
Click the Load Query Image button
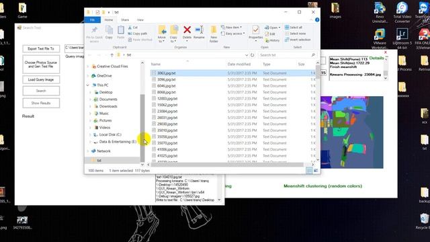coord(41,79)
